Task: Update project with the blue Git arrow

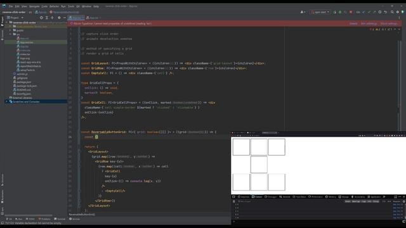Action: [x=363, y=12]
